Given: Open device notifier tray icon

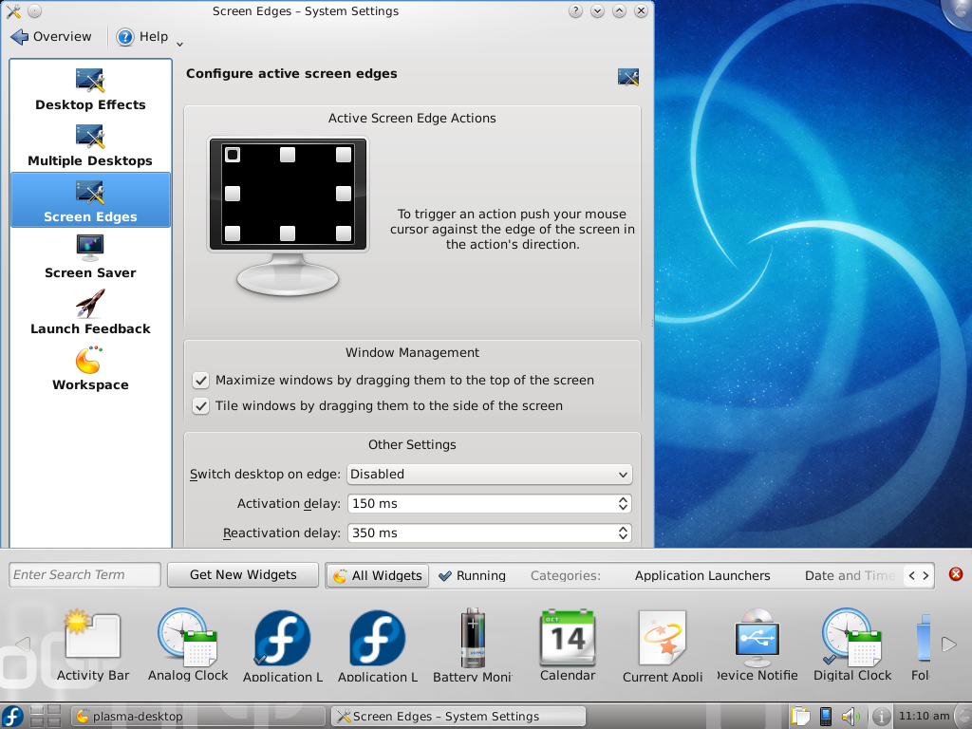Looking at the screenshot, I should click(825, 717).
